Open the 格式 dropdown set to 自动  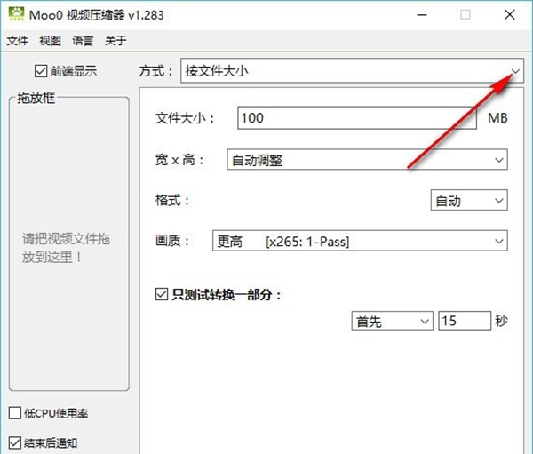[469, 200]
